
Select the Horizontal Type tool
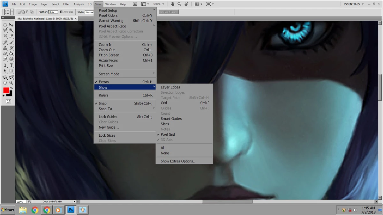(x=11, y=65)
